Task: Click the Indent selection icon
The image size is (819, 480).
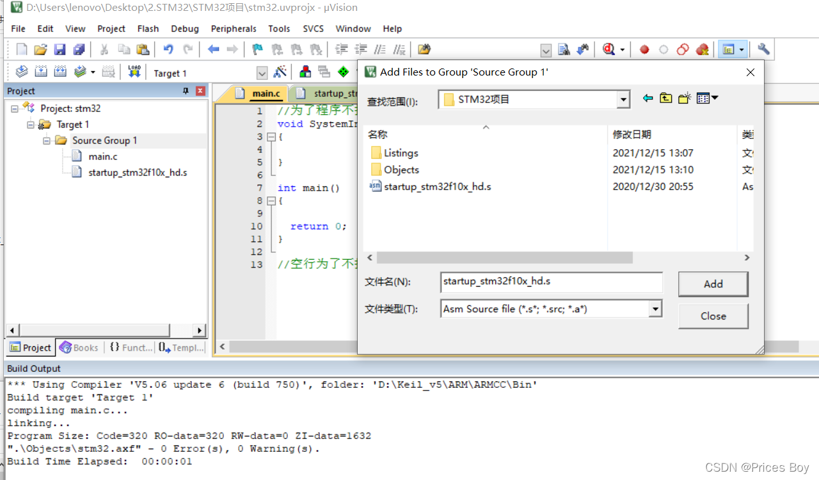Action: 342,49
